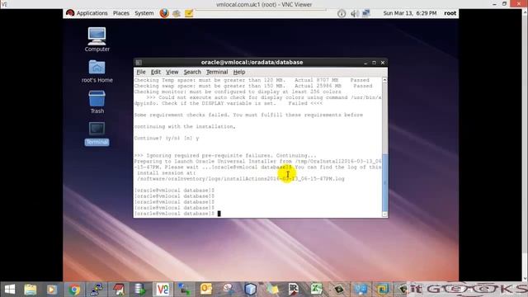Open the terminal Help menu
Viewport: 528px width, 297px height.
[x=239, y=72]
